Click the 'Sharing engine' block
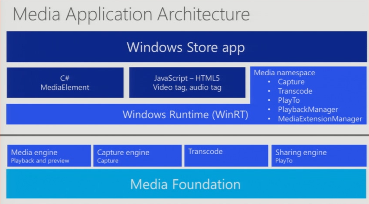The image size is (369, 204). (319, 156)
